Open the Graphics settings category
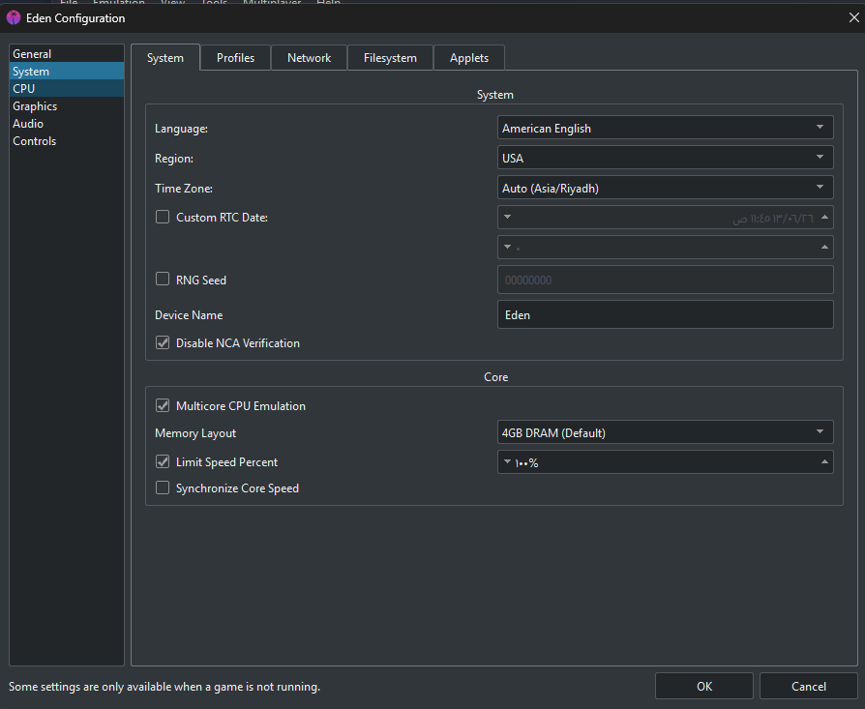Viewport: 865px width, 709px height. 66,105
